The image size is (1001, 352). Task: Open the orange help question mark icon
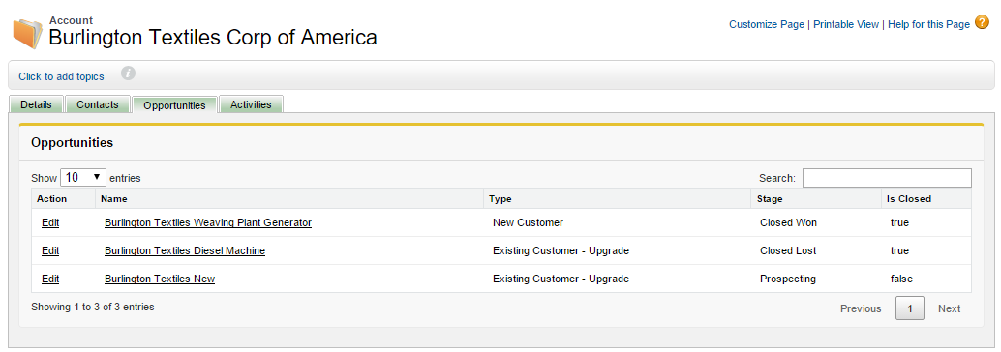[x=982, y=23]
